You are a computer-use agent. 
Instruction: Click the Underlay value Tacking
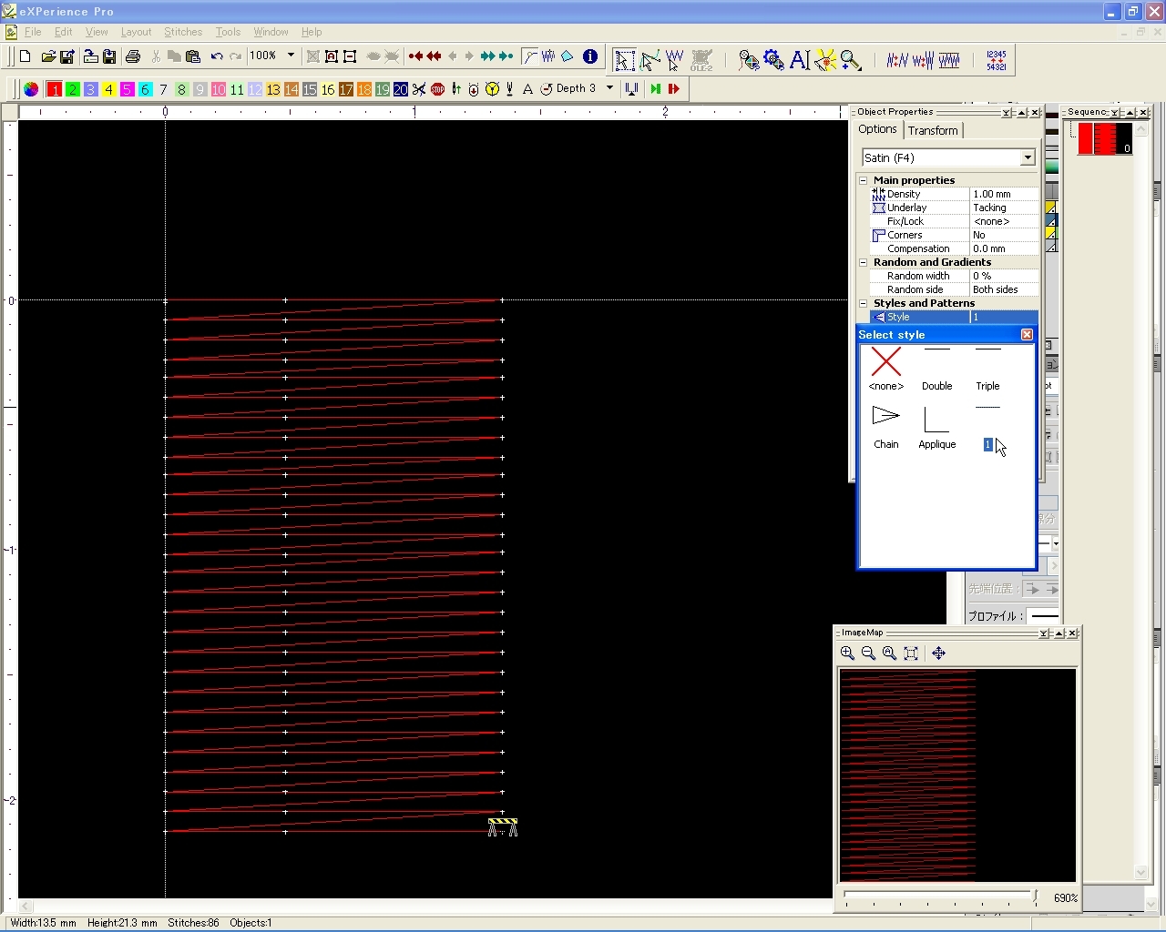pos(1004,208)
